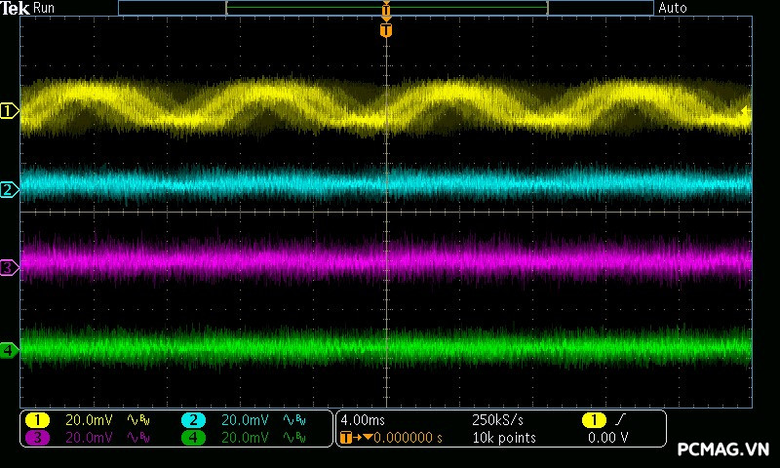
Task: Toggle the yellow channel 1 badge
Action: (x=37, y=420)
